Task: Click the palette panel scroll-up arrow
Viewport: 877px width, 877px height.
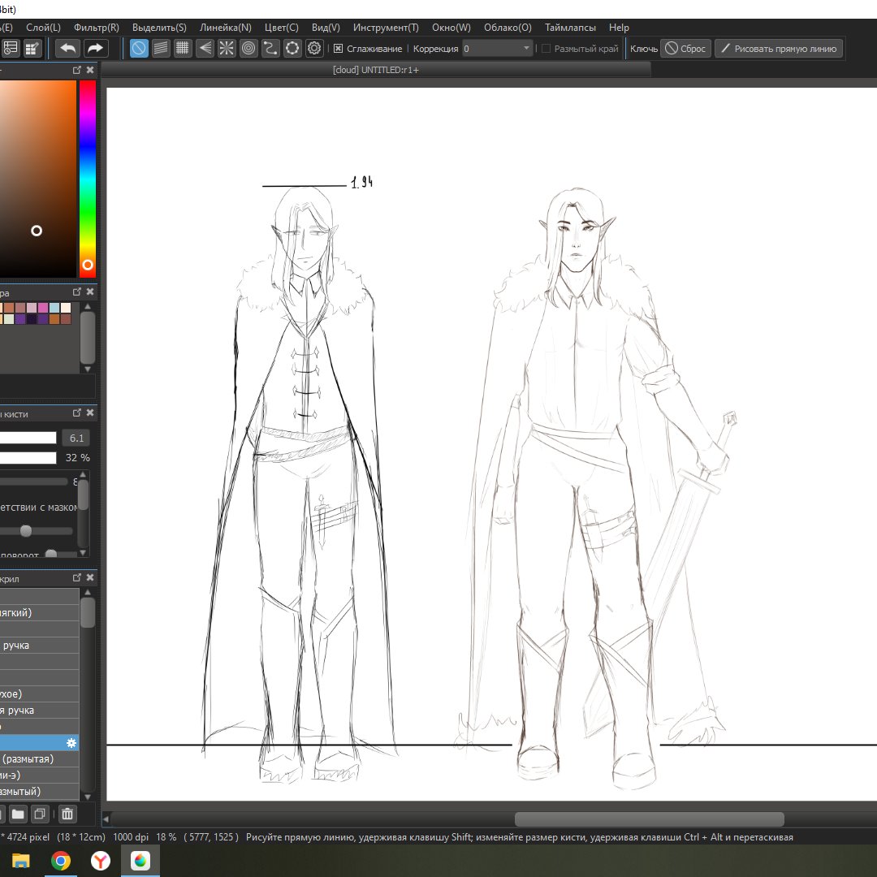Action: point(87,306)
